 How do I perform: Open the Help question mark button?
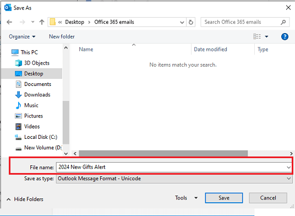[x=285, y=36]
